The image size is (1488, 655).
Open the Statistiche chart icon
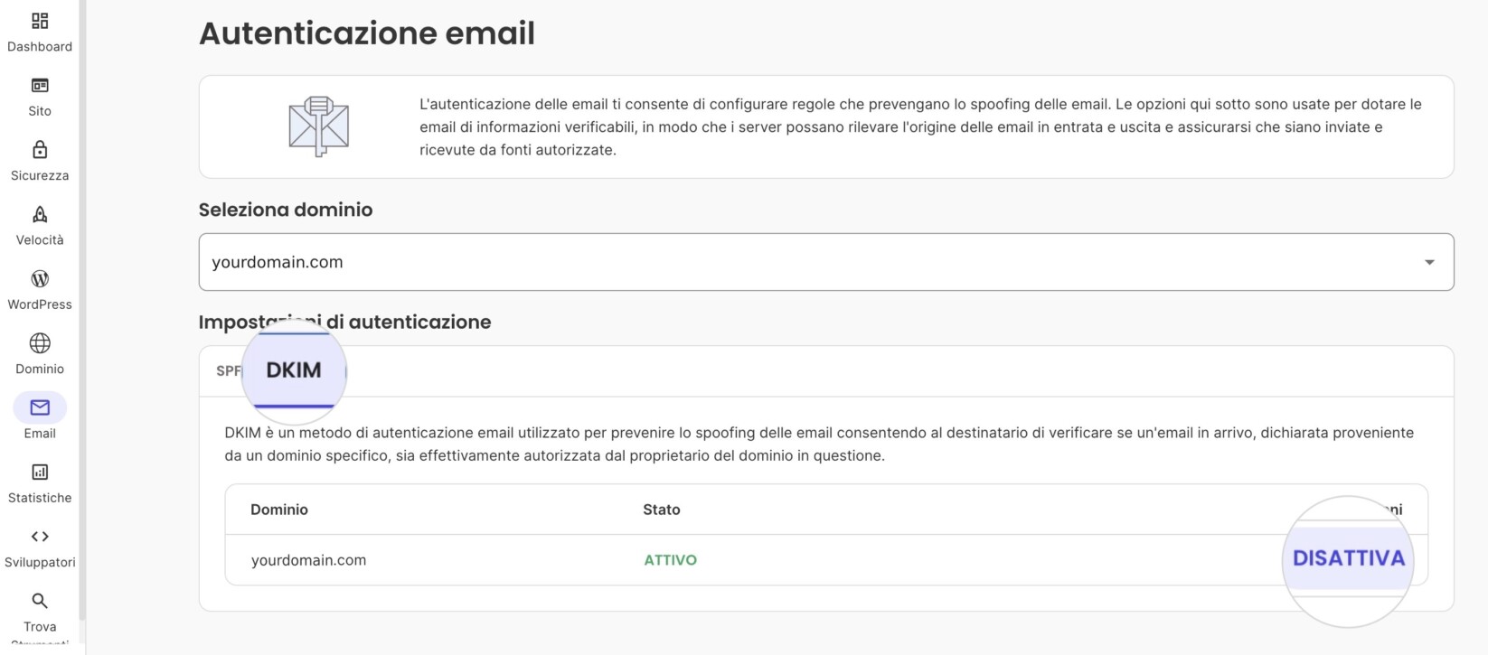40,472
